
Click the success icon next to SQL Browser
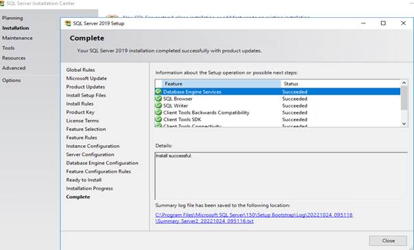(x=158, y=99)
